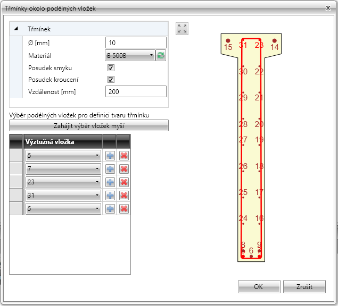This screenshot has height=306, width=338.
Task: Select bar 14 in the cross-section flange
Action: pos(275,41)
